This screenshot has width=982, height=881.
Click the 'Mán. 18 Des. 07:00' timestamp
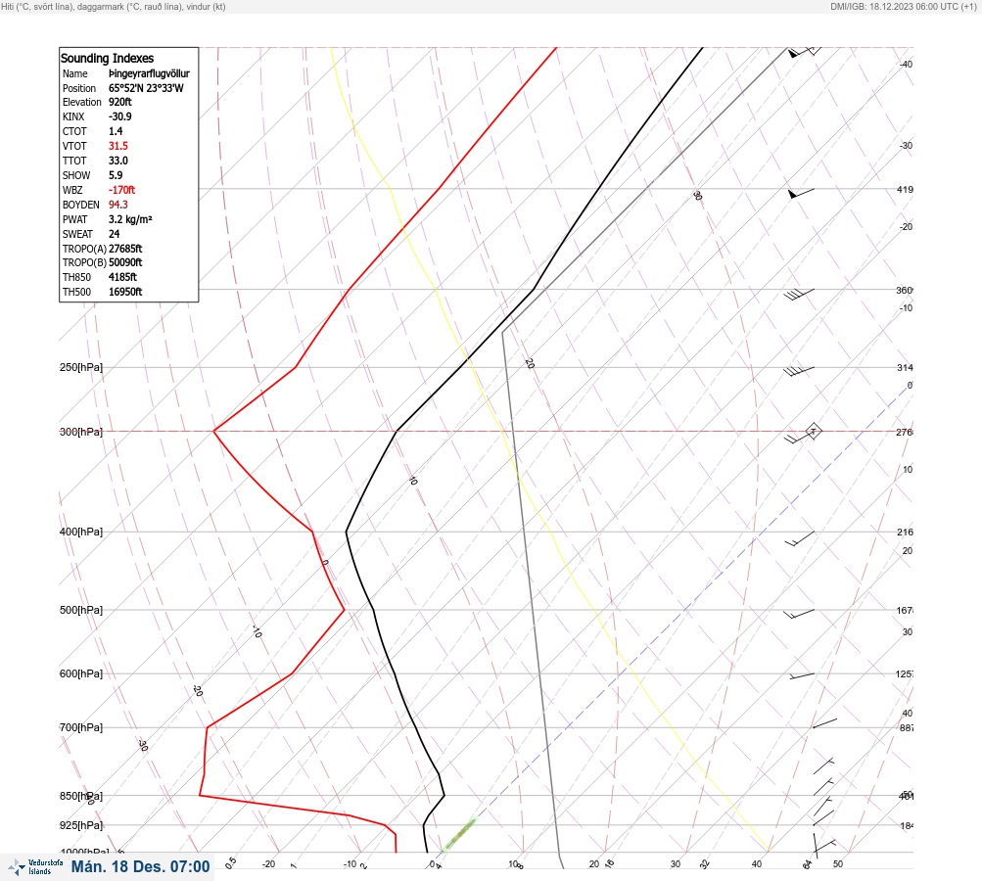[x=140, y=866]
